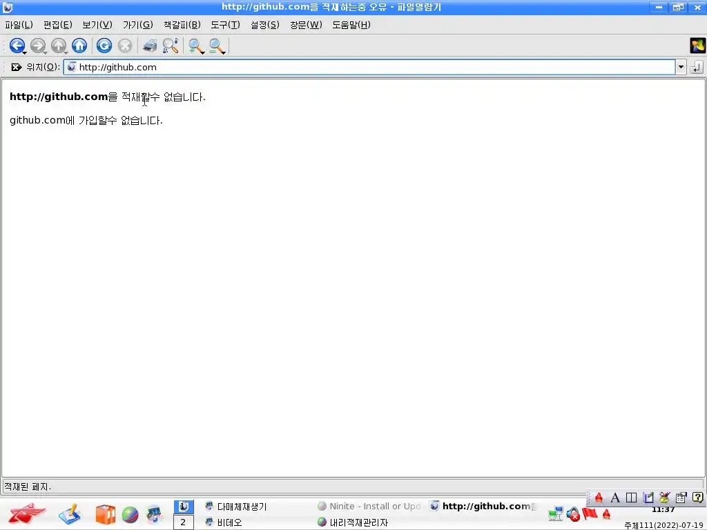Open the 설정(S) settings menu
Image resolution: width=707 pixels, height=530 pixels.
pos(265,25)
